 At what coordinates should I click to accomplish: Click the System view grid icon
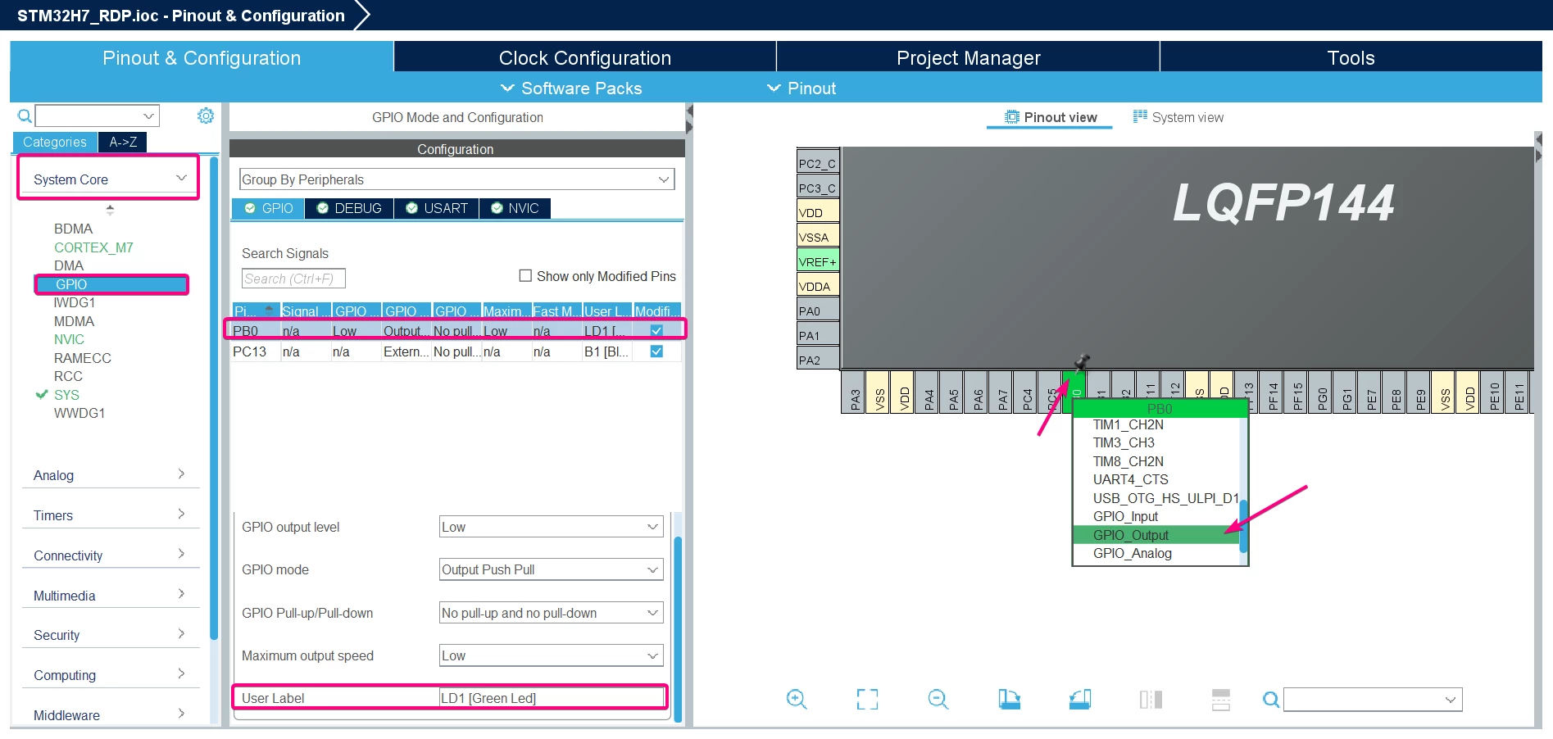1140,116
